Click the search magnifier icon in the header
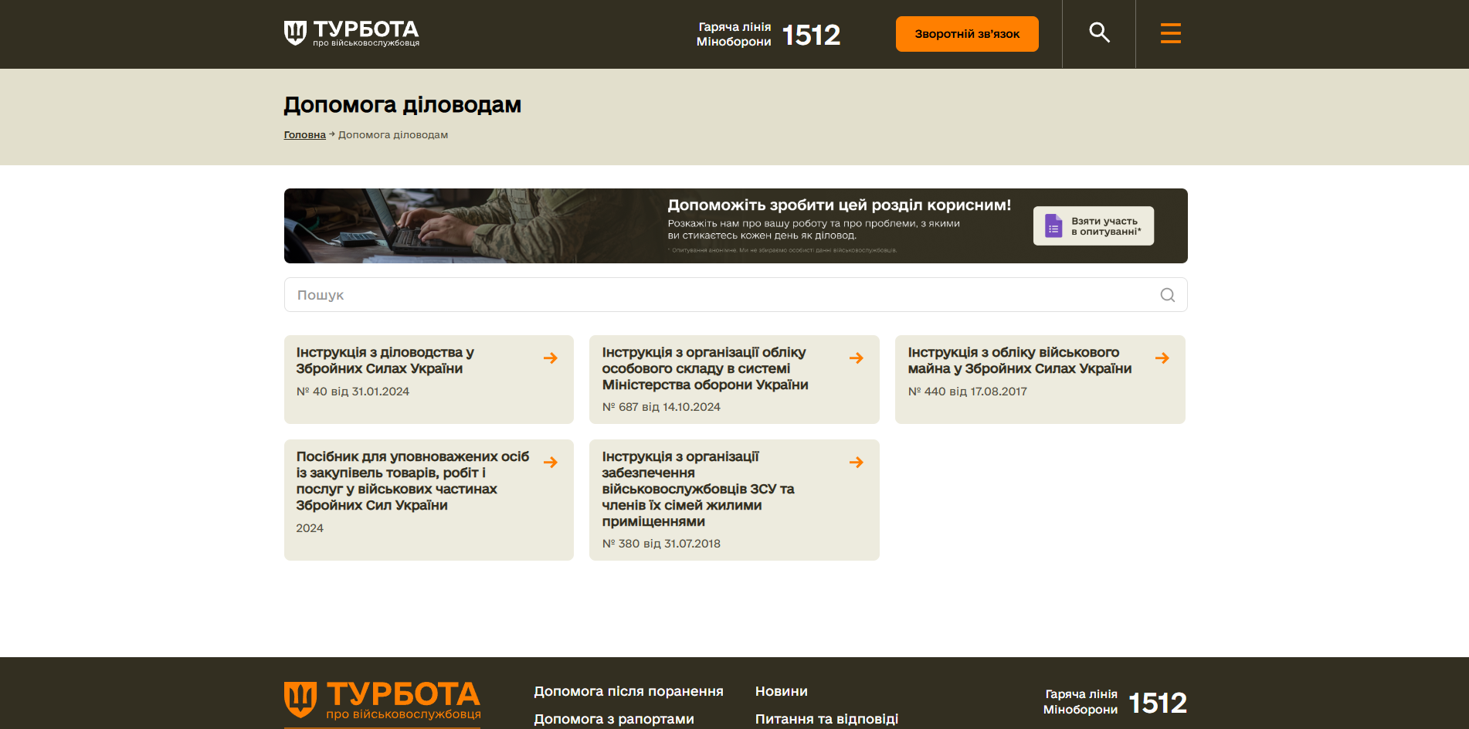The image size is (1469, 729). click(1099, 33)
